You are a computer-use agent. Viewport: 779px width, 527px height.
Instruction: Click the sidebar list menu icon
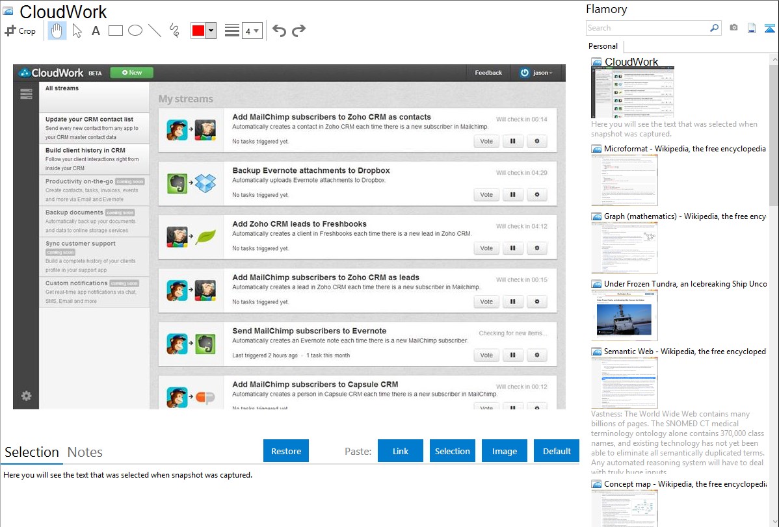(26, 94)
